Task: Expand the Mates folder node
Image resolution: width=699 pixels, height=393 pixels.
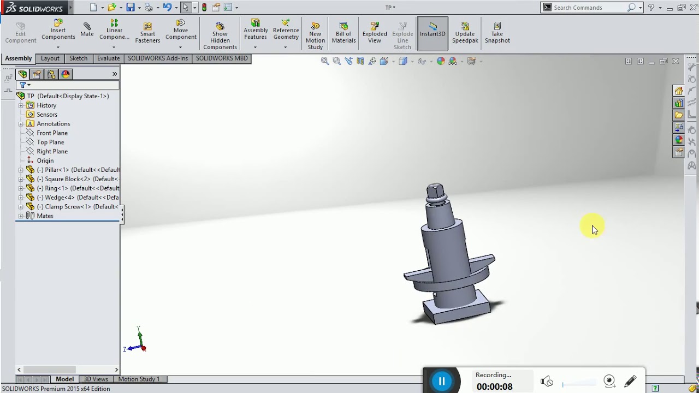Action: pyautogui.click(x=21, y=216)
